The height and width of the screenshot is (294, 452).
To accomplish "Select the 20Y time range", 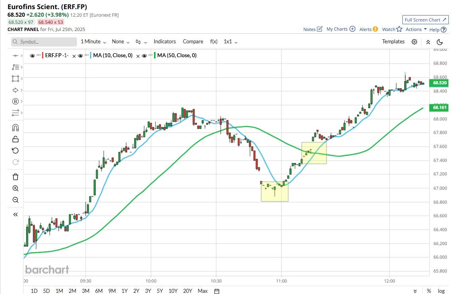I will click(x=187, y=291).
